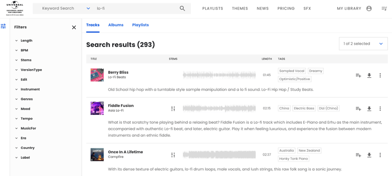392x176 pixels.
Task: Switch to the Albums tab
Action: pyautogui.click(x=116, y=25)
